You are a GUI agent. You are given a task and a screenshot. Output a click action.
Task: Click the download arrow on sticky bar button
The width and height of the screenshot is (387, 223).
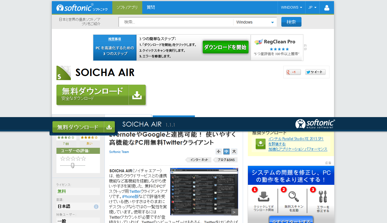tap(109, 127)
